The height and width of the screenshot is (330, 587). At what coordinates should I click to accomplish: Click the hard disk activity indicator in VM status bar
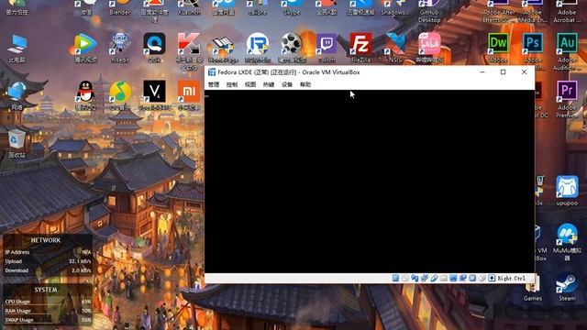point(395,278)
